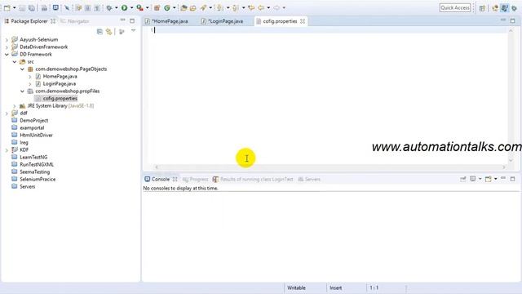The width and height of the screenshot is (522, 294).
Task: Open the External Tools dropdown arrow
Action: tap(147, 7)
